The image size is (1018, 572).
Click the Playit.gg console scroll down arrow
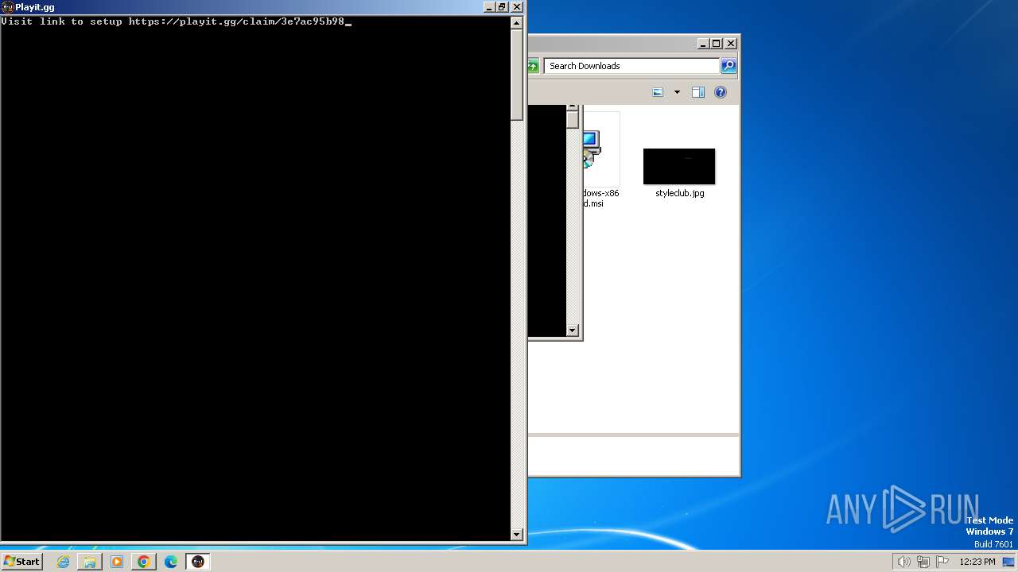(x=516, y=535)
